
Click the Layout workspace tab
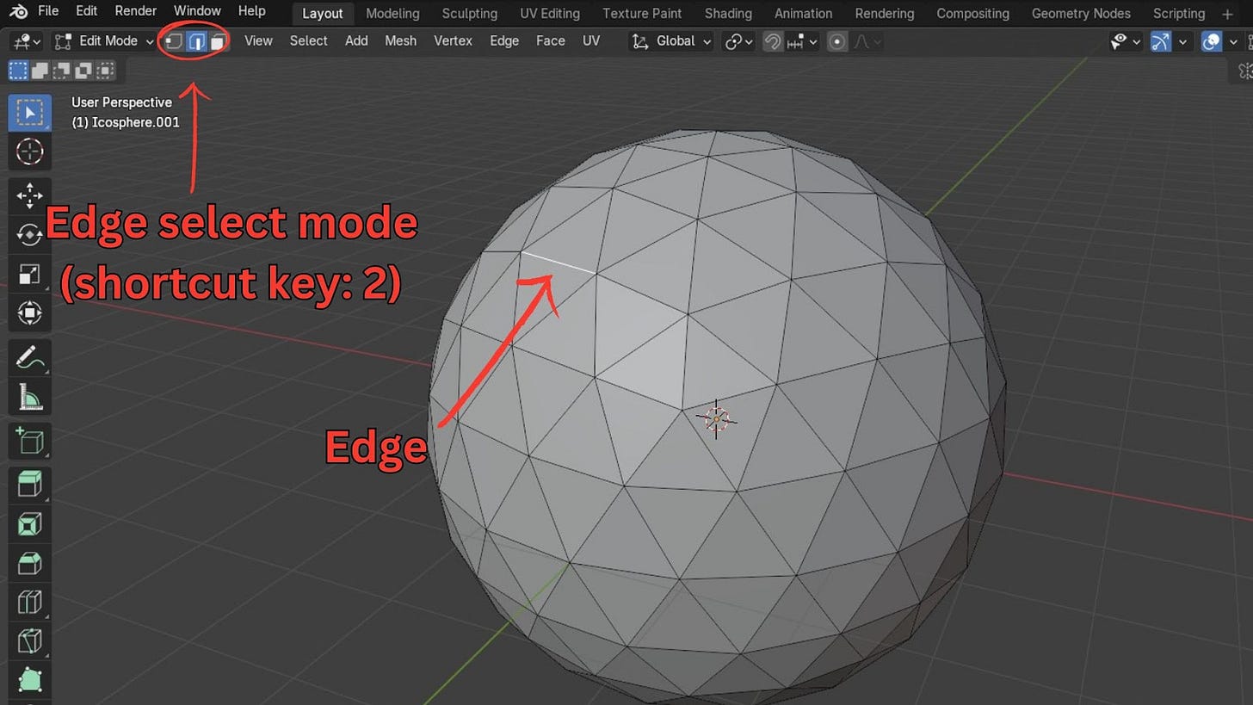pos(323,14)
